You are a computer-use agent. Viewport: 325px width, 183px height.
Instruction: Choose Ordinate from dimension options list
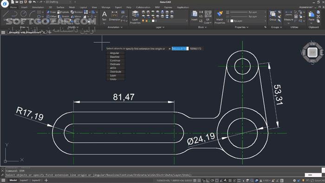[x=116, y=64]
